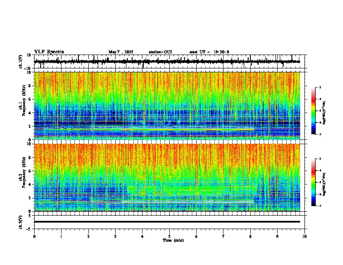
Task: Click the "ch.1(V)" waveform axis label
Action: click(21, 61)
